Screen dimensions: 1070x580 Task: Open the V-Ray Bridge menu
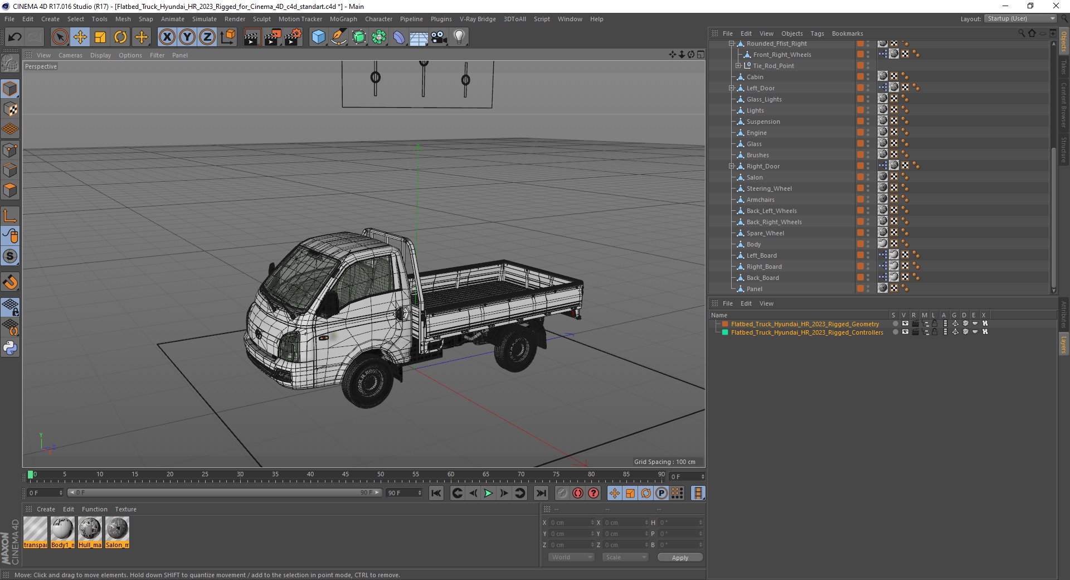478,19
